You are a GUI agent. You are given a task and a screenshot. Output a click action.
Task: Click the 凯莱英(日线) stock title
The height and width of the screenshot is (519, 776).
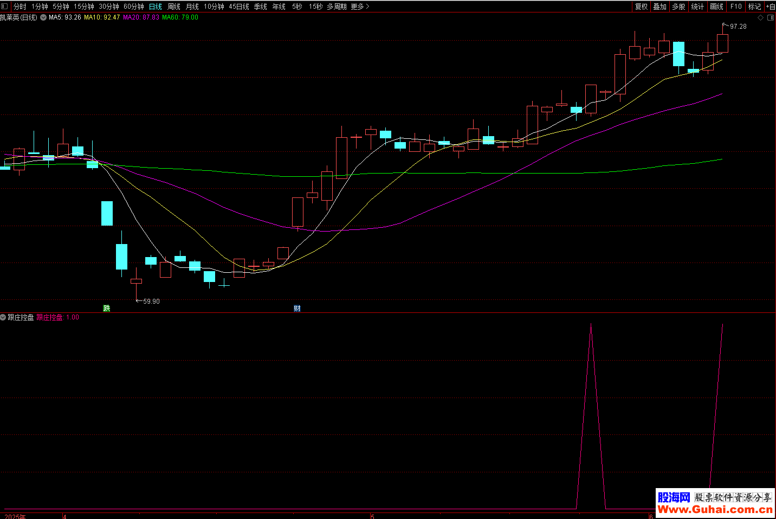(x=19, y=17)
